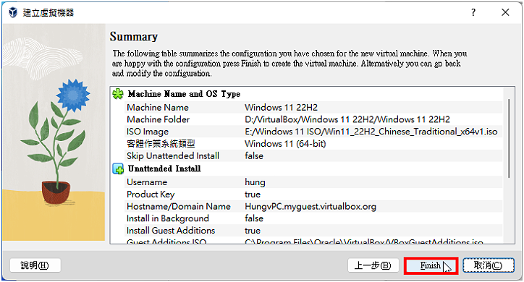The width and height of the screenshot is (524, 282).
Task: Select the true value for Install Guest Additions
Action: (253, 230)
